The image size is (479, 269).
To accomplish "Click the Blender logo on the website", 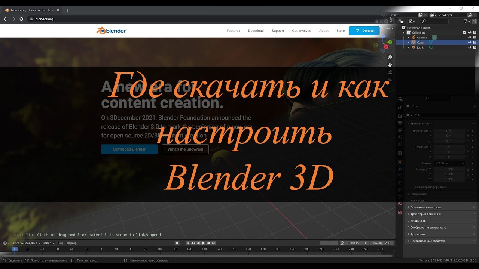I will click(111, 31).
